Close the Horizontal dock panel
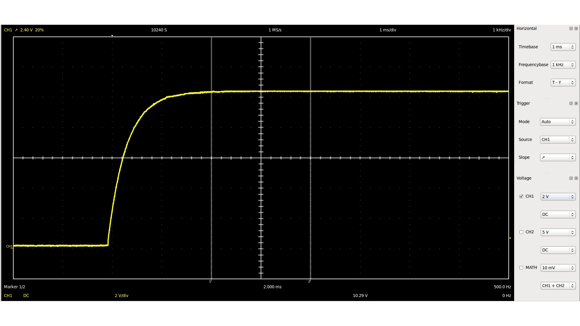Viewport: 580px width, 326px height. pyautogui.click(x=576, y=29)
